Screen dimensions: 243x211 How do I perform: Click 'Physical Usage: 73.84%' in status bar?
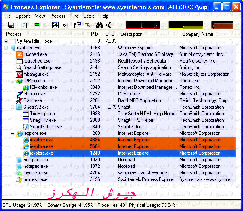click(x=152, y=205)
